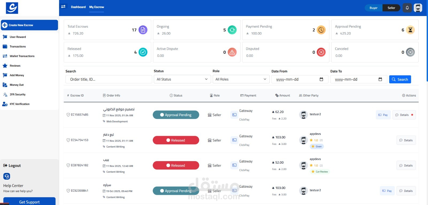Image resolution: width=428 pixels, height=205 pixels.
Task: Open Details for escrow EC54754153
Action: [x=406, y=140]
